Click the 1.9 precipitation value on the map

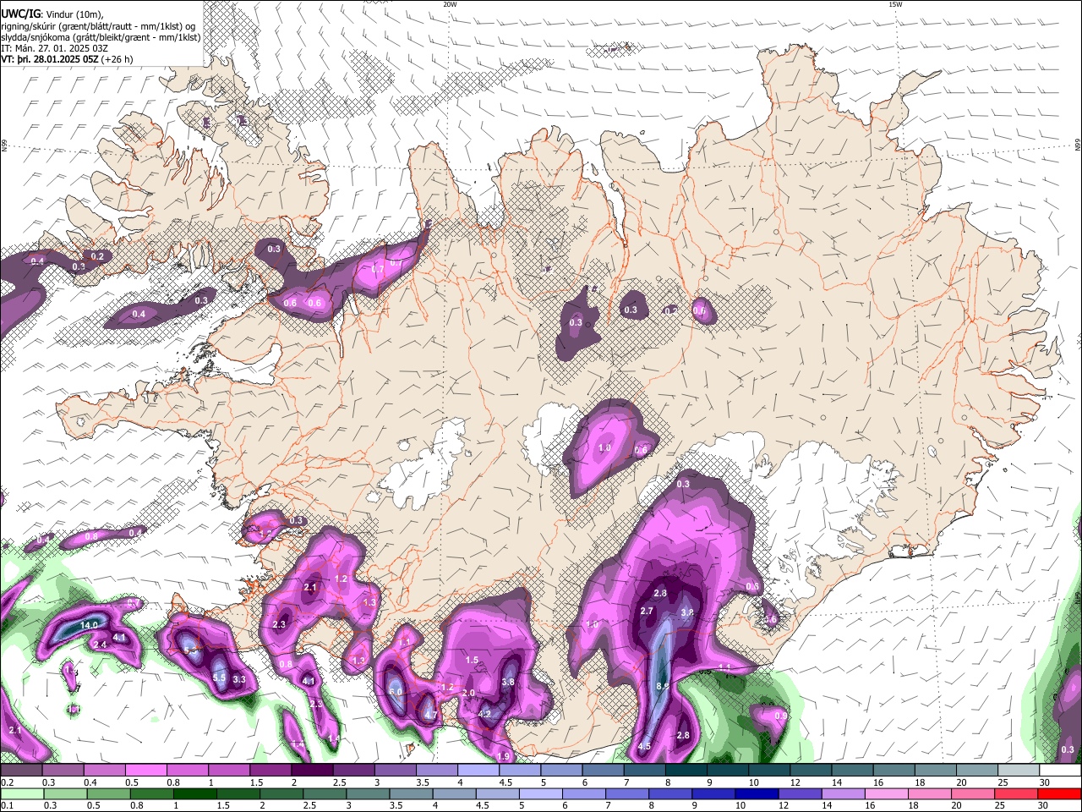505,756
